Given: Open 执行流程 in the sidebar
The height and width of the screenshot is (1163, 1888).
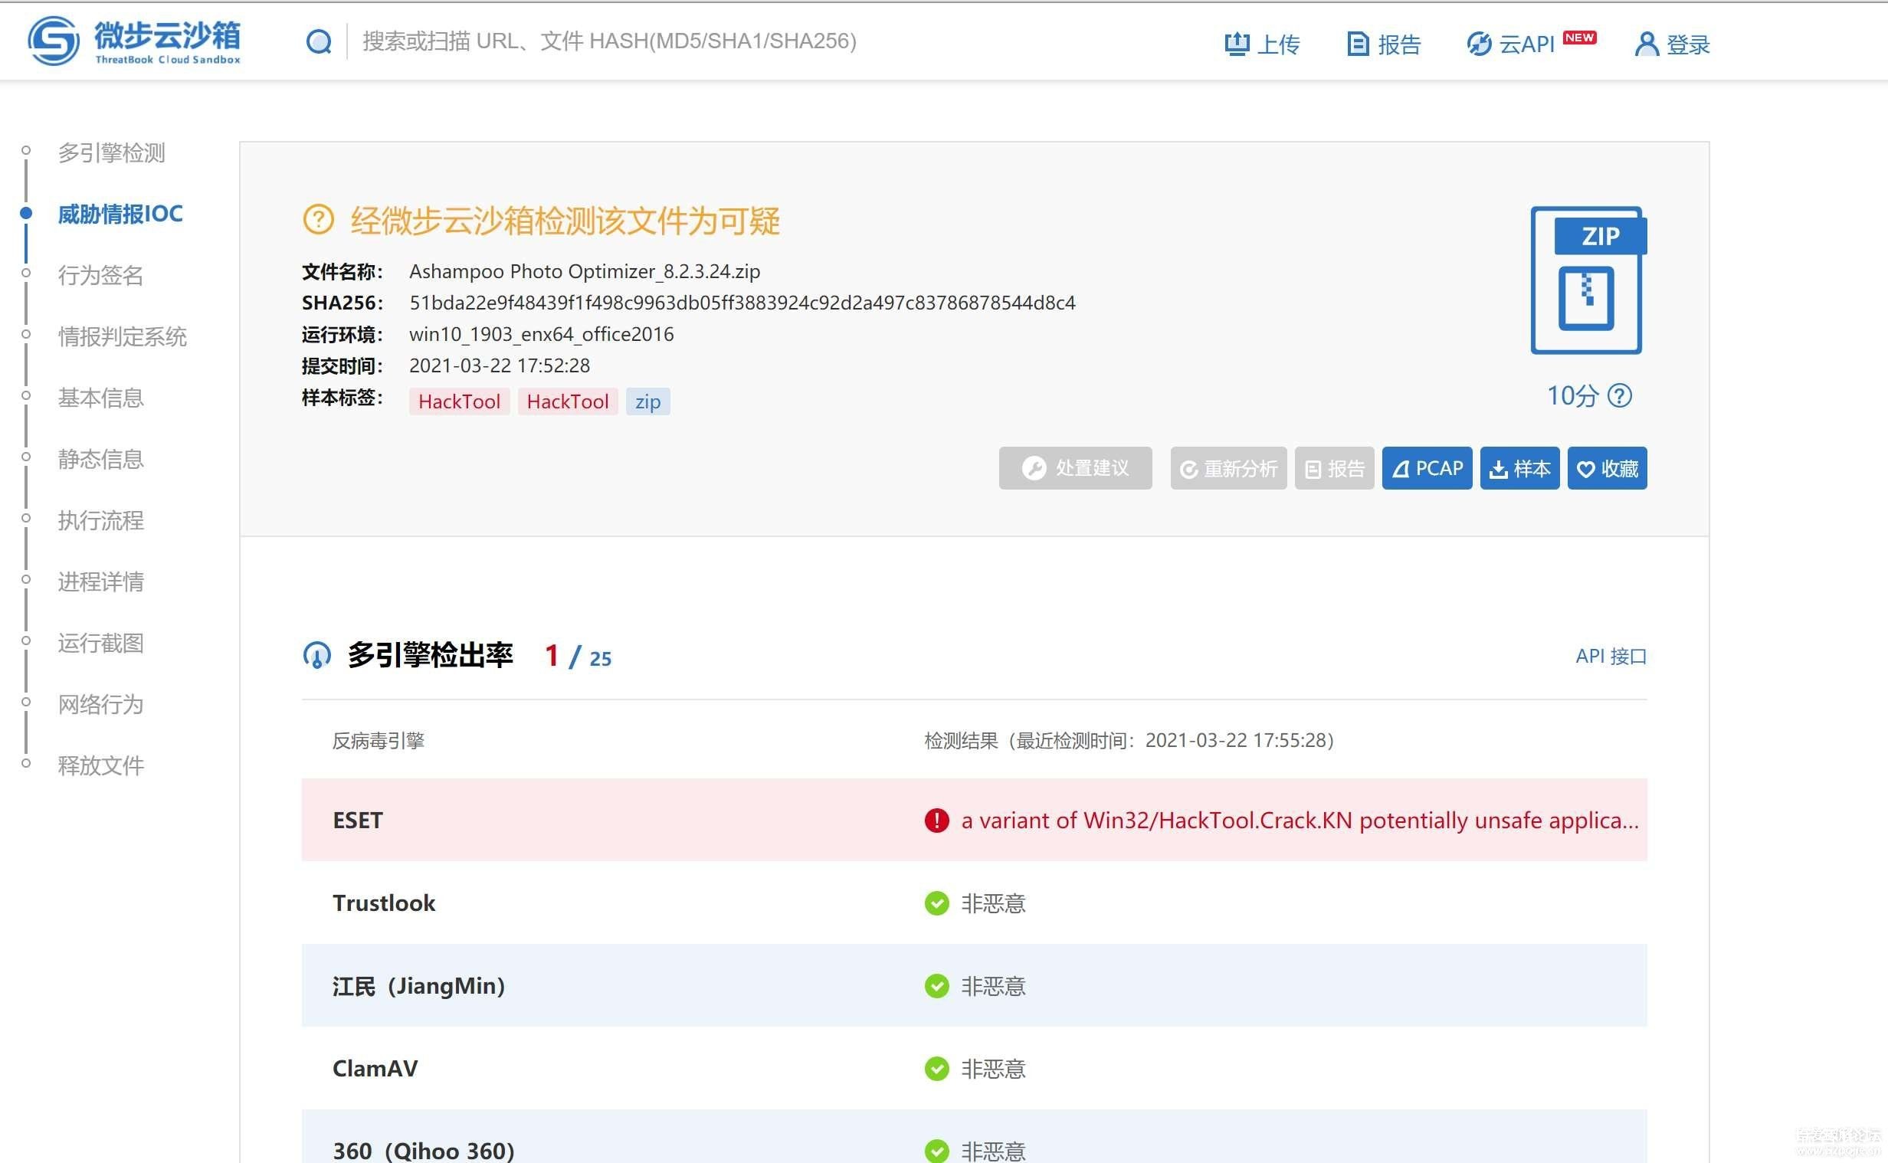Looking at the screenshot, I should pos(100,520).
